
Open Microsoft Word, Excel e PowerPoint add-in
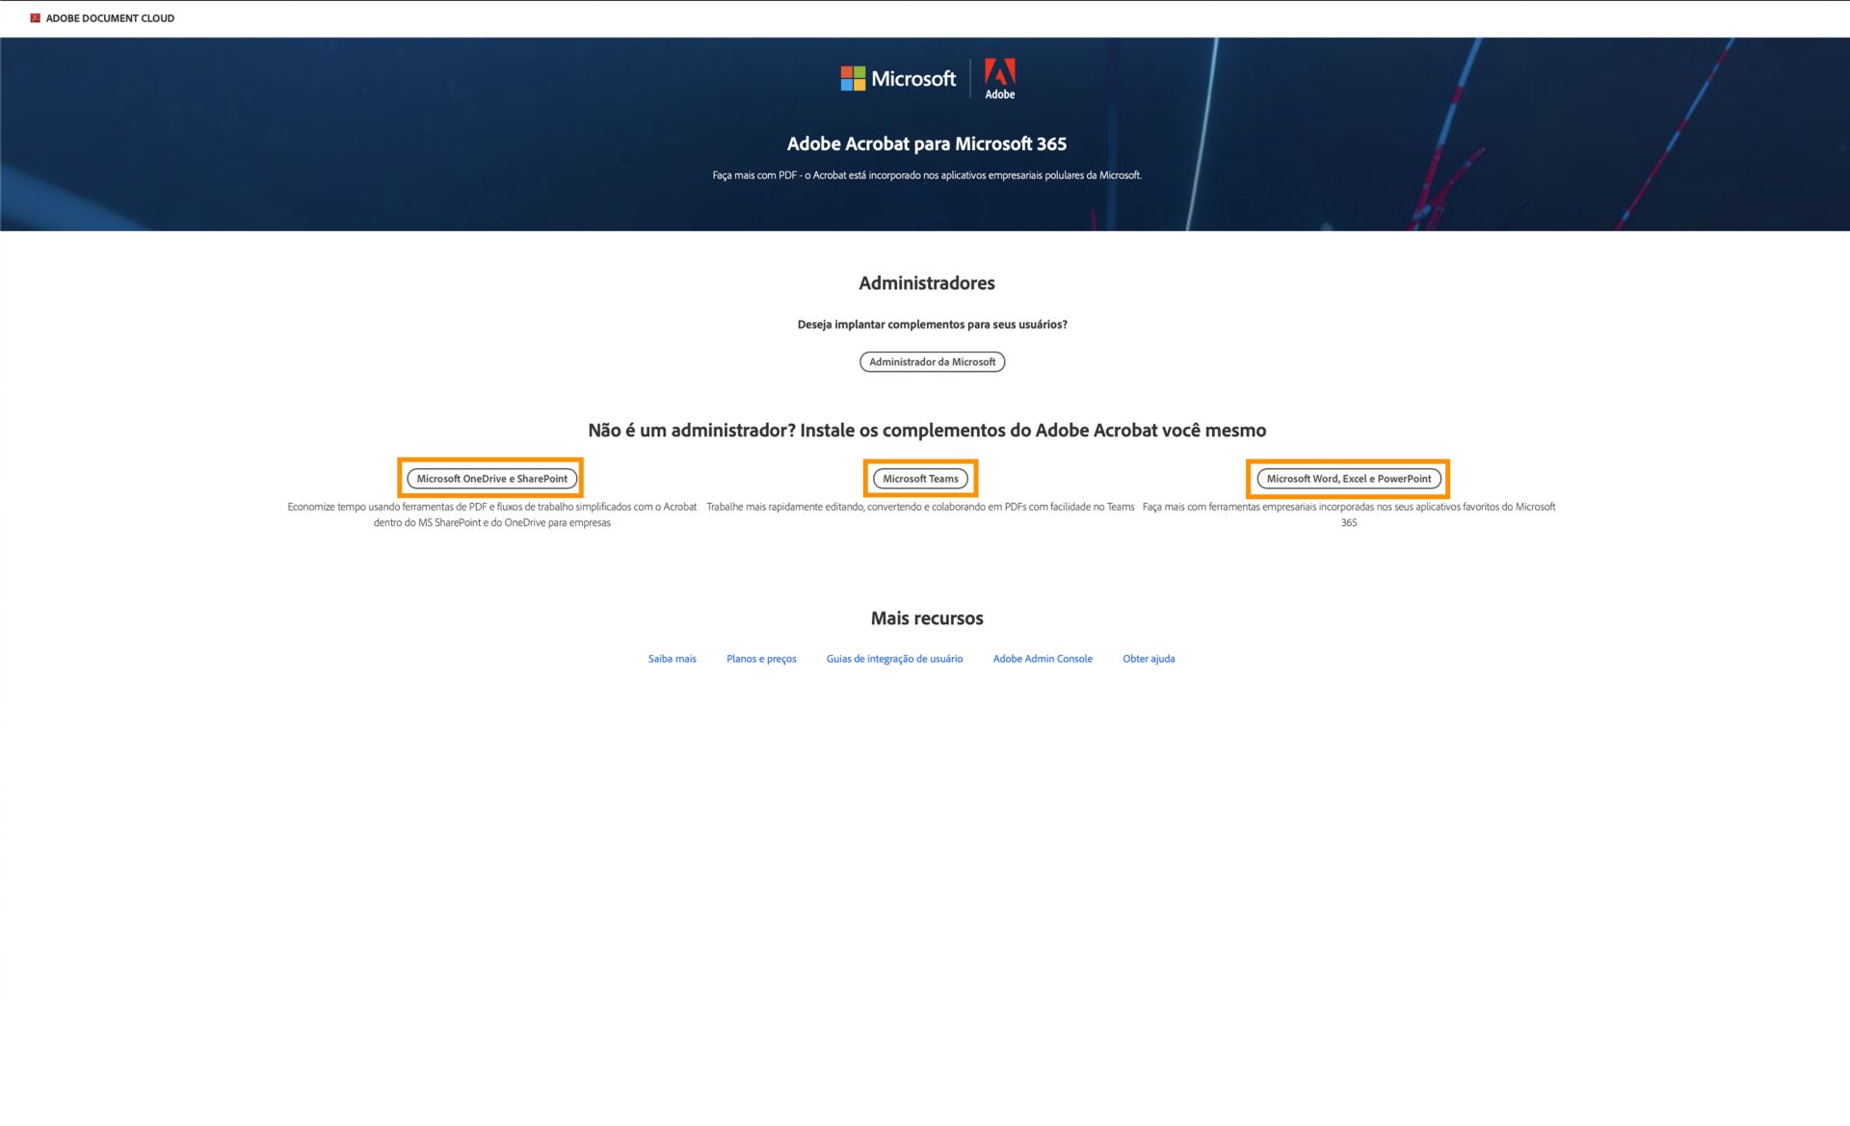(x=1348, y=477)
